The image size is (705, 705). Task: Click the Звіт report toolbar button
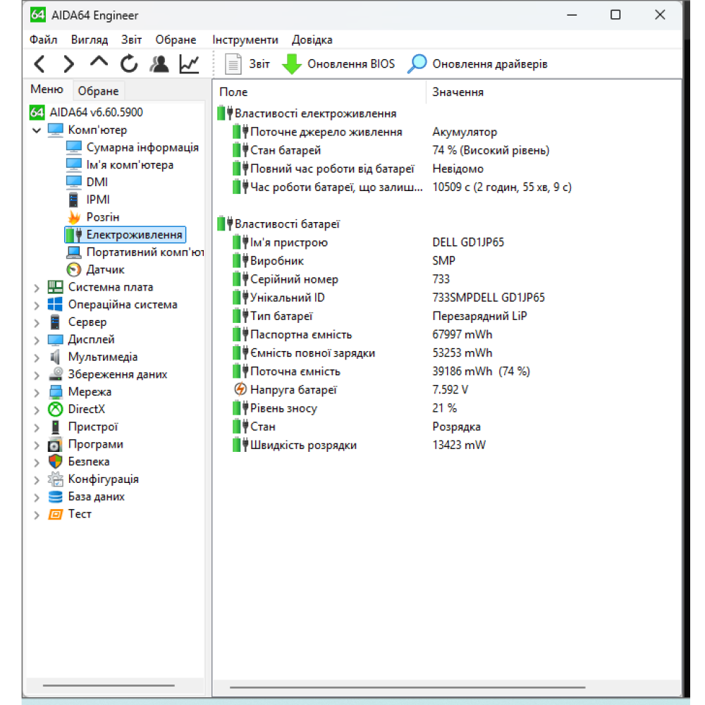click(247, 64)
